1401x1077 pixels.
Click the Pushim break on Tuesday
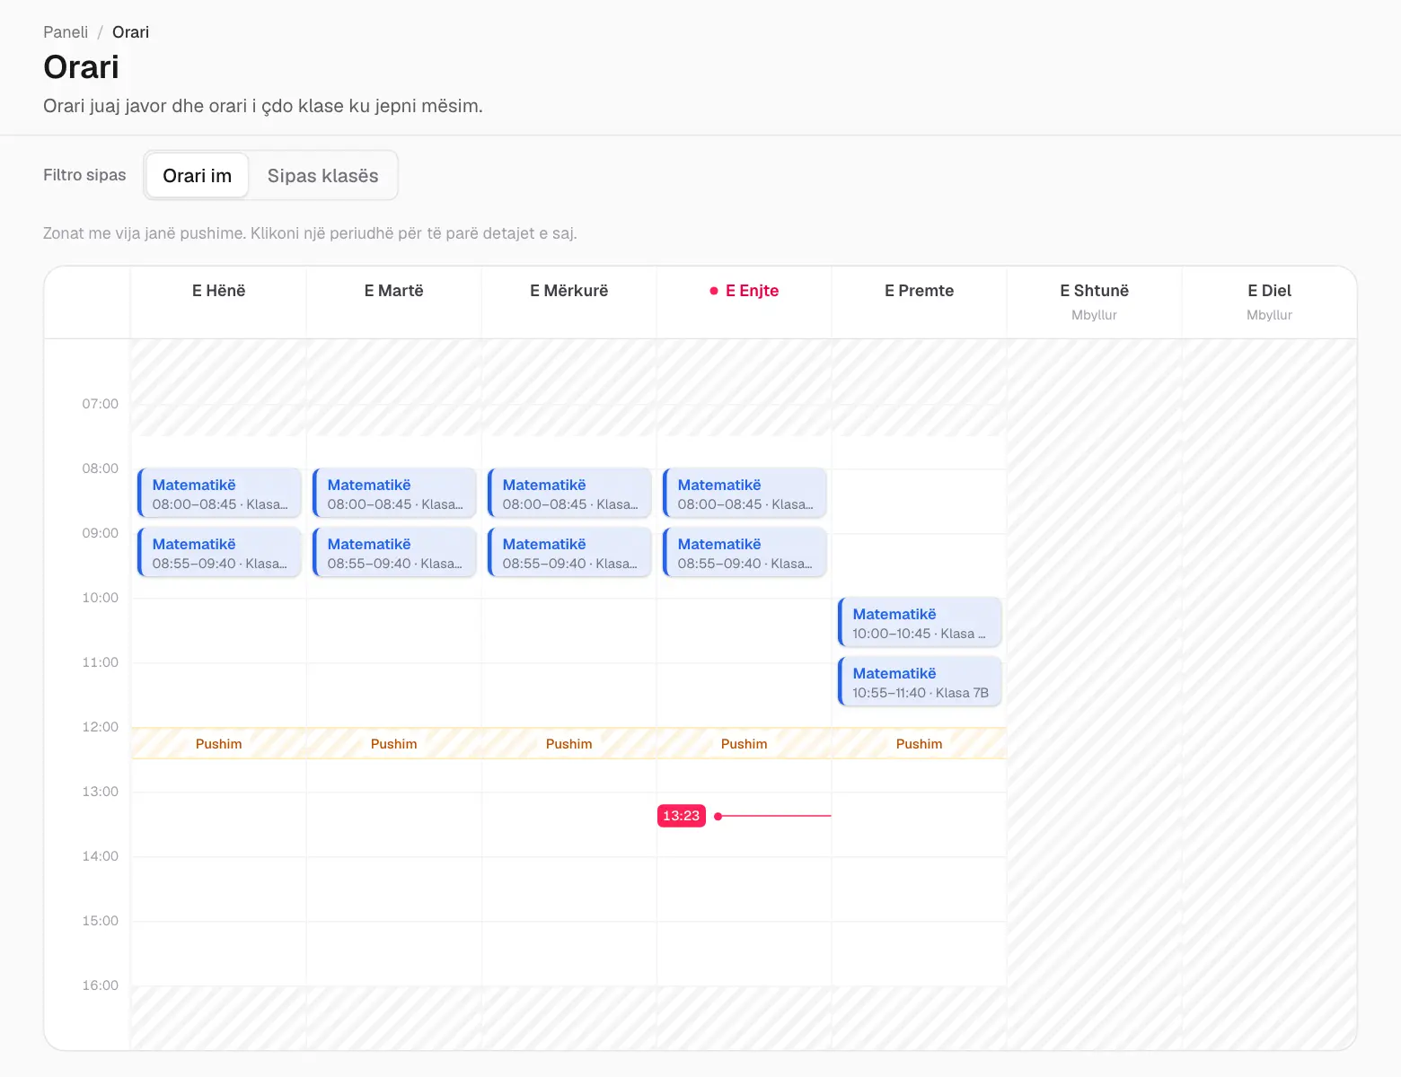pos(394,743)
